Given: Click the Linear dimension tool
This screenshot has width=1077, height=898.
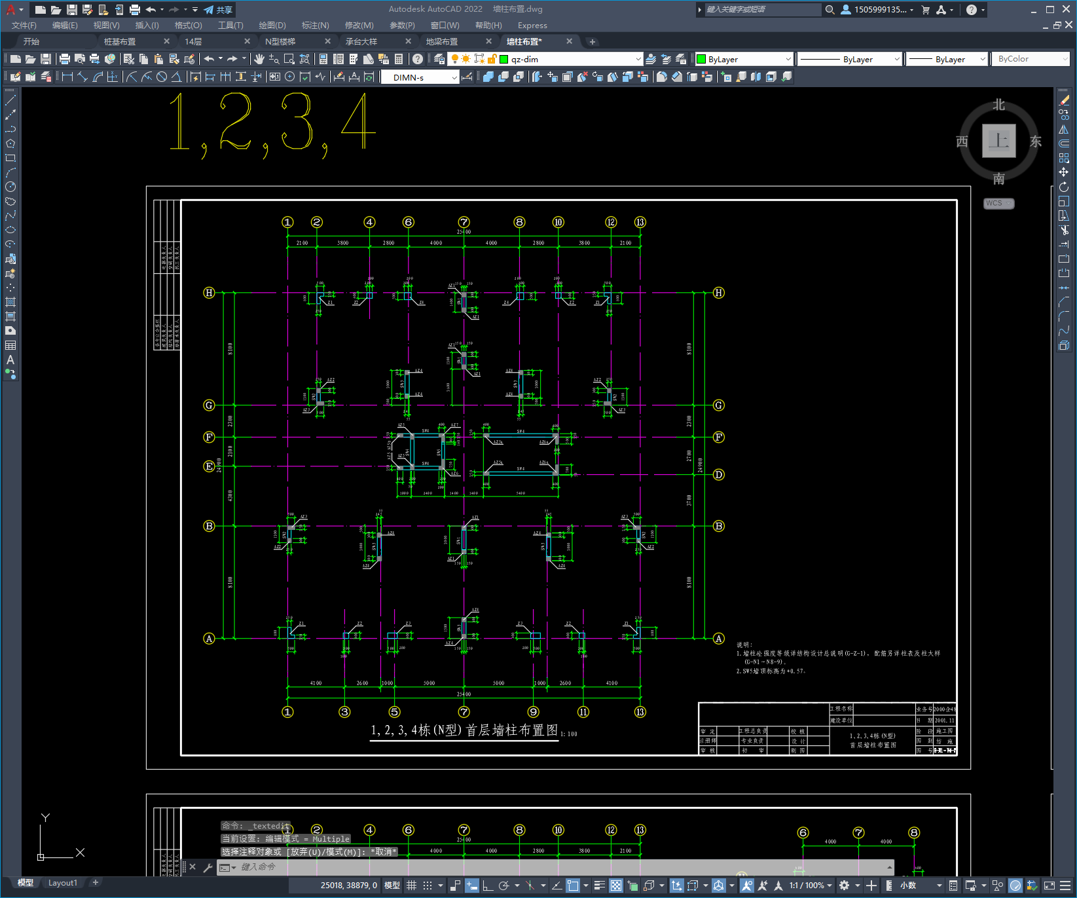Looking at the screenshot, I should tap(67, 77).
